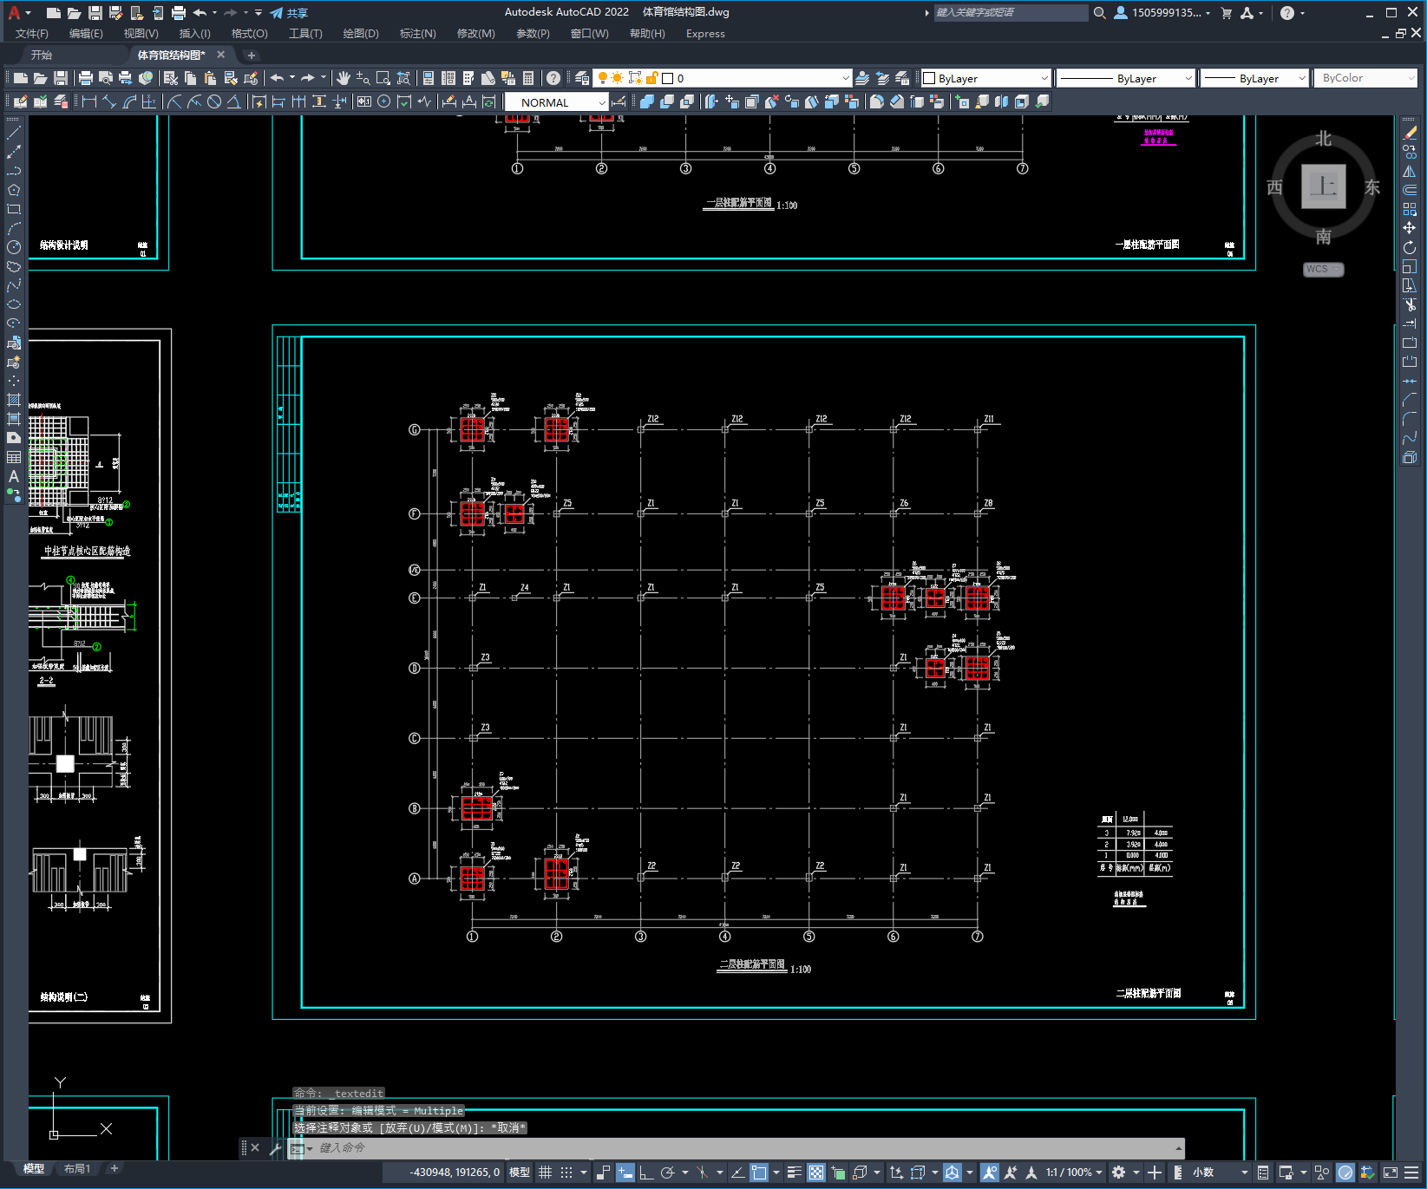Click the Plot printer icon in the standard toolbar

[86, 78]
